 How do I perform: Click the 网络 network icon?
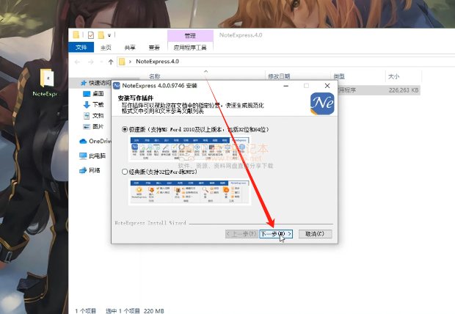pyautogui.click(x=83, y=170)
